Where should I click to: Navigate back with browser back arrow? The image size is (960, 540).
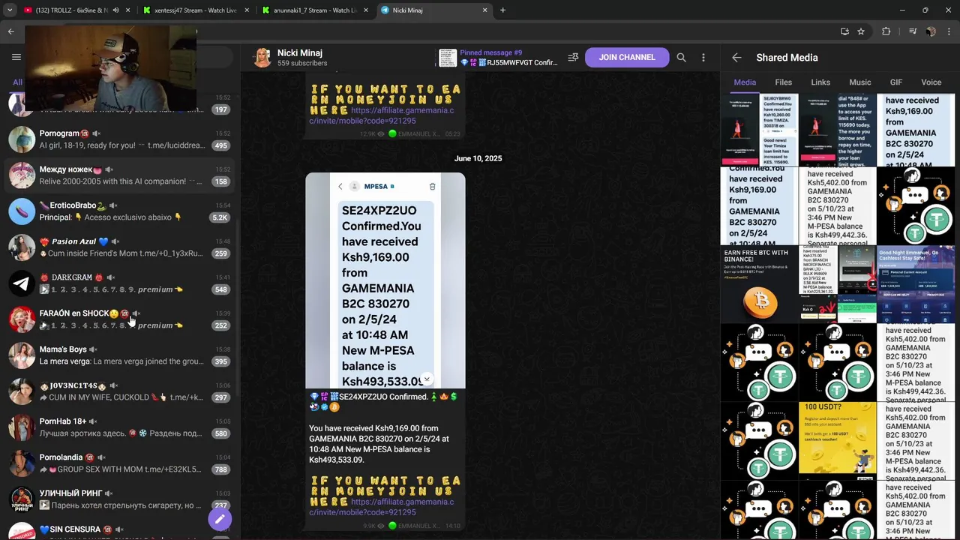coord(10,31)
